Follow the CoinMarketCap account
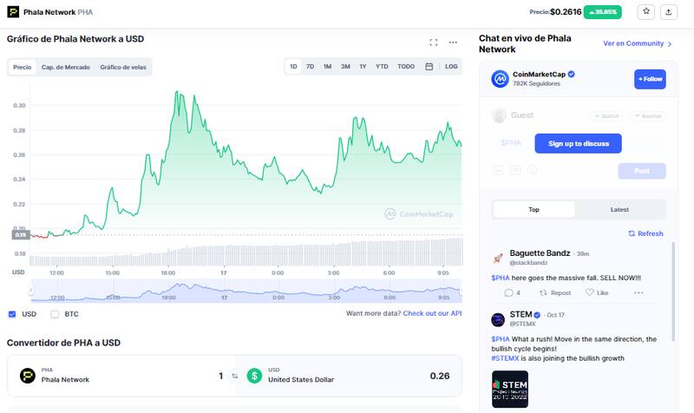 [650, 79]
